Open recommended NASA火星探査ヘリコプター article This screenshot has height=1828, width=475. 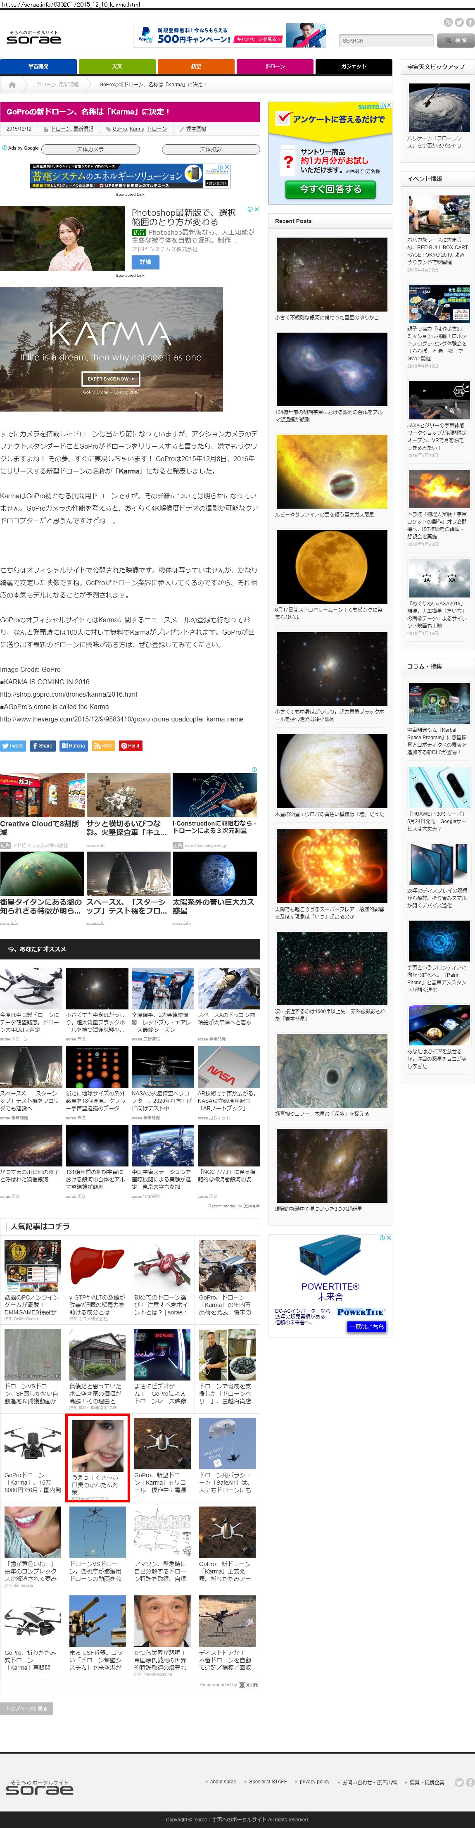(162, 1083)
